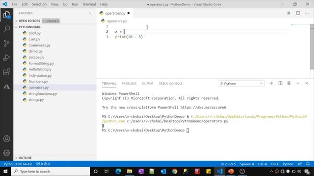Open demo.py in the explorer

coord(35,51)
